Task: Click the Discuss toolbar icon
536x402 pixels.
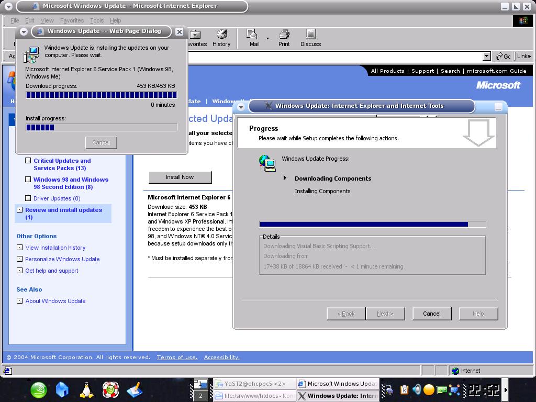Action: click(311, 34)
